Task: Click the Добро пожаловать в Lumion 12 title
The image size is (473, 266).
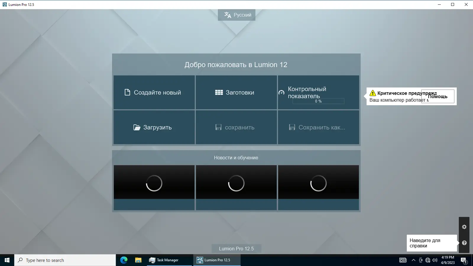Action: (236, 65)
